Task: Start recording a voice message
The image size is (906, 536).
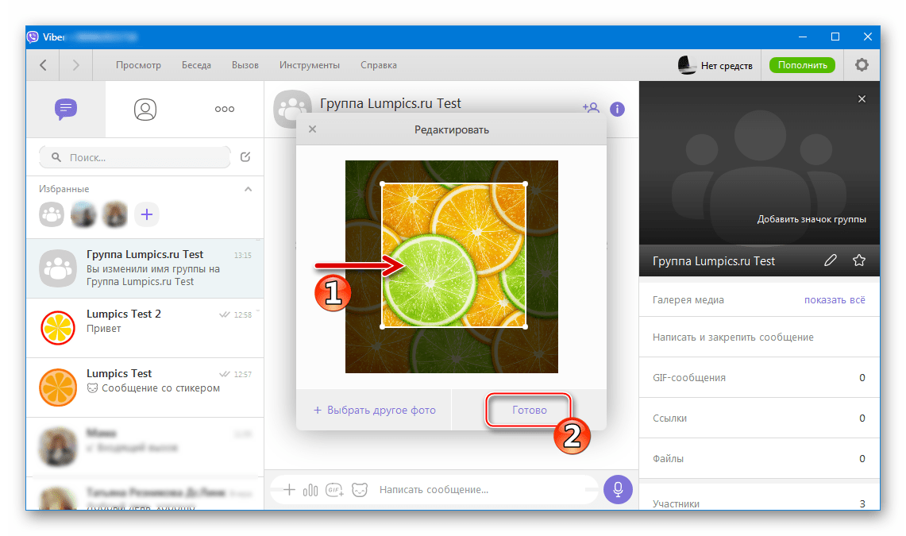Action: [618, 489]
